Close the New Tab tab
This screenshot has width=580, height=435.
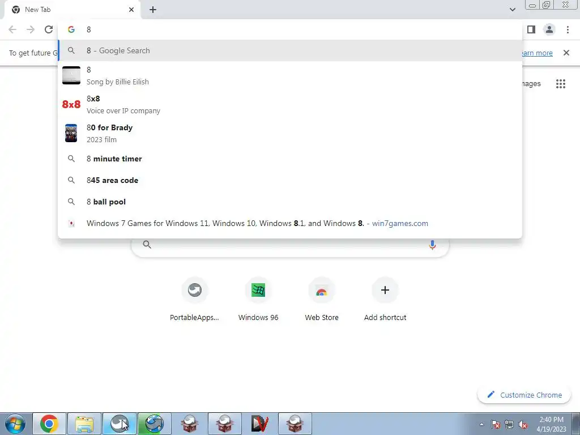pyautogui.click(x=131, y=10)
